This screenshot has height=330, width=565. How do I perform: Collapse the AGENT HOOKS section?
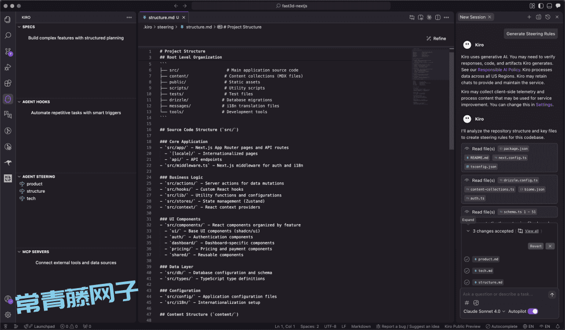(x=19, y=102)
